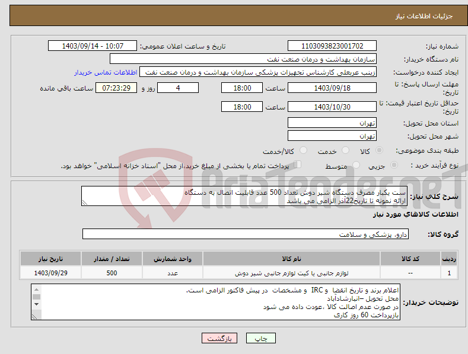Click the resize handle of the description box
Screen dimensions: 468x354
[x=85, y=202]
